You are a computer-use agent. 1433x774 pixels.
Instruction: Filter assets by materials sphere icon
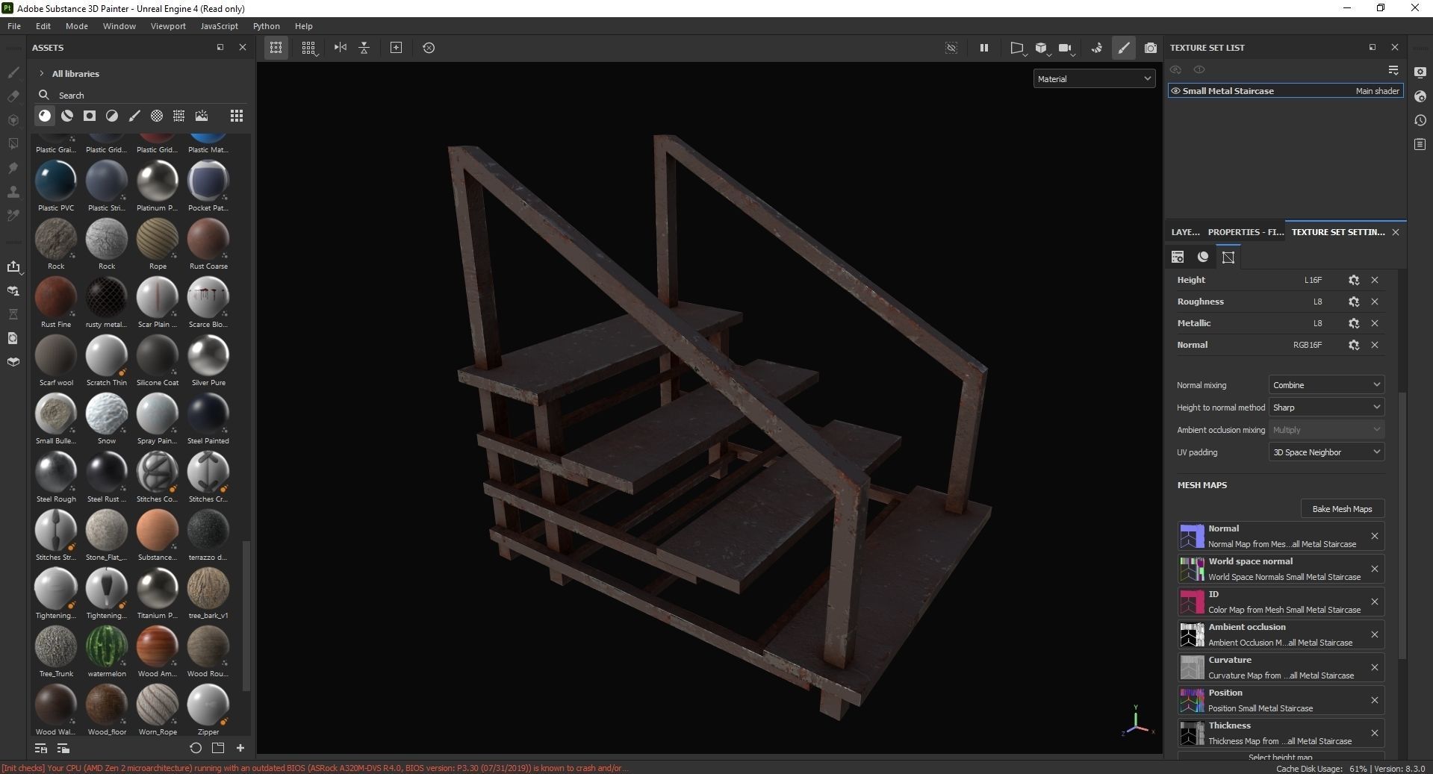click(x=45, y=116)
